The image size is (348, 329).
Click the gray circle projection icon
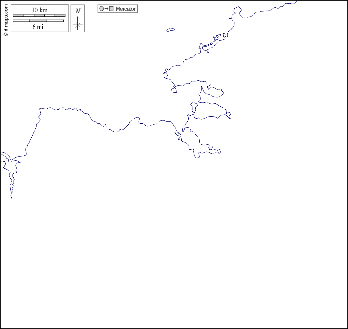coord(101,9)
